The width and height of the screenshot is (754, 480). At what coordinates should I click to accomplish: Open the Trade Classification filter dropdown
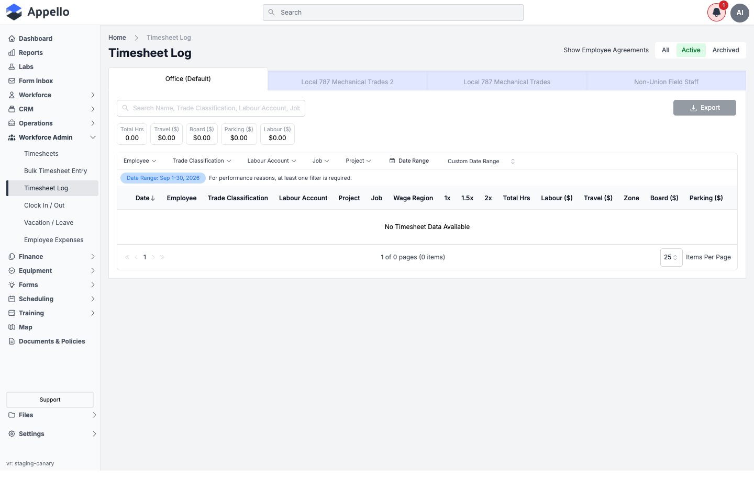(x=202, y=161)
